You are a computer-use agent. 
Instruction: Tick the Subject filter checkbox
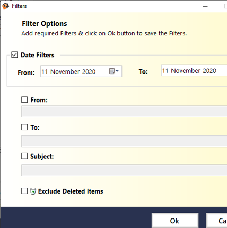point(24,156)
